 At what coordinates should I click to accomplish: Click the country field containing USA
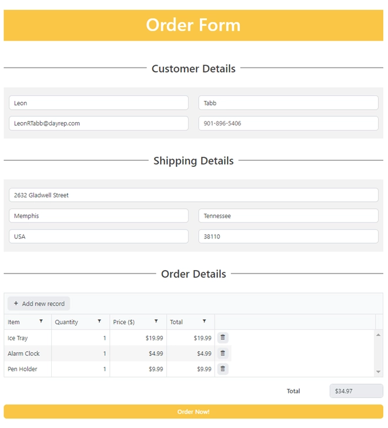(x=99, y=237)
